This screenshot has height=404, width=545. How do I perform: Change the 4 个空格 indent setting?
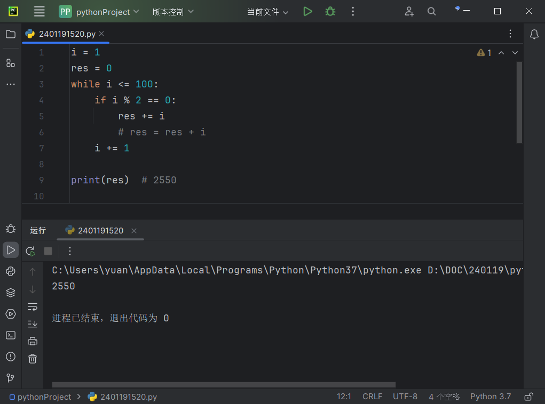(x=444, y=397)
